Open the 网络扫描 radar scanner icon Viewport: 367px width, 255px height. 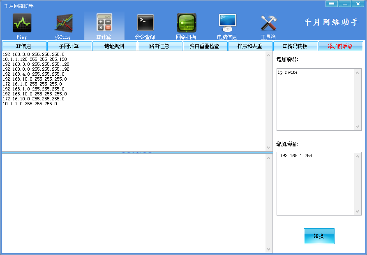pyautogui.click(x=186, y=26)
